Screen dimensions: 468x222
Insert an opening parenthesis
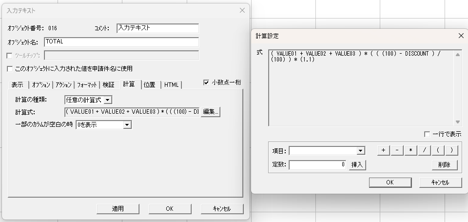click(x=438, y=151)
